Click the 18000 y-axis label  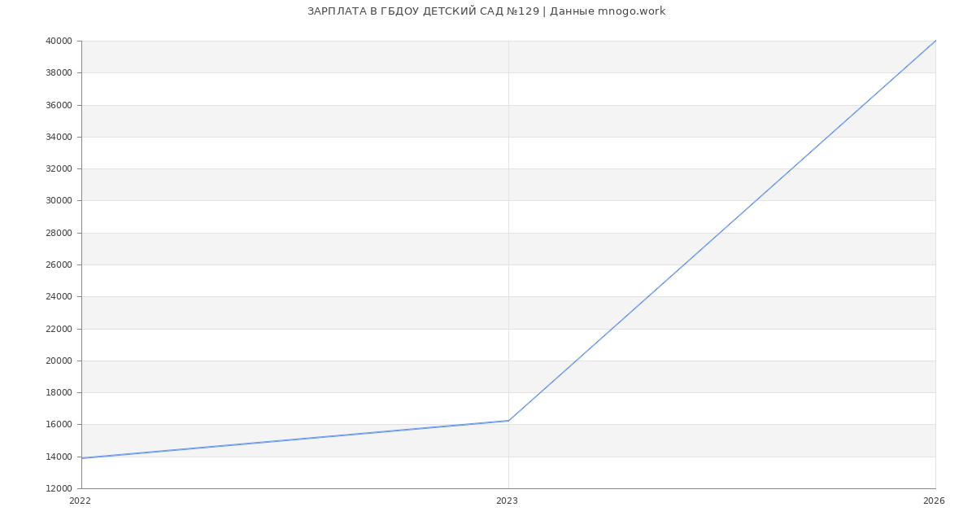59,392
